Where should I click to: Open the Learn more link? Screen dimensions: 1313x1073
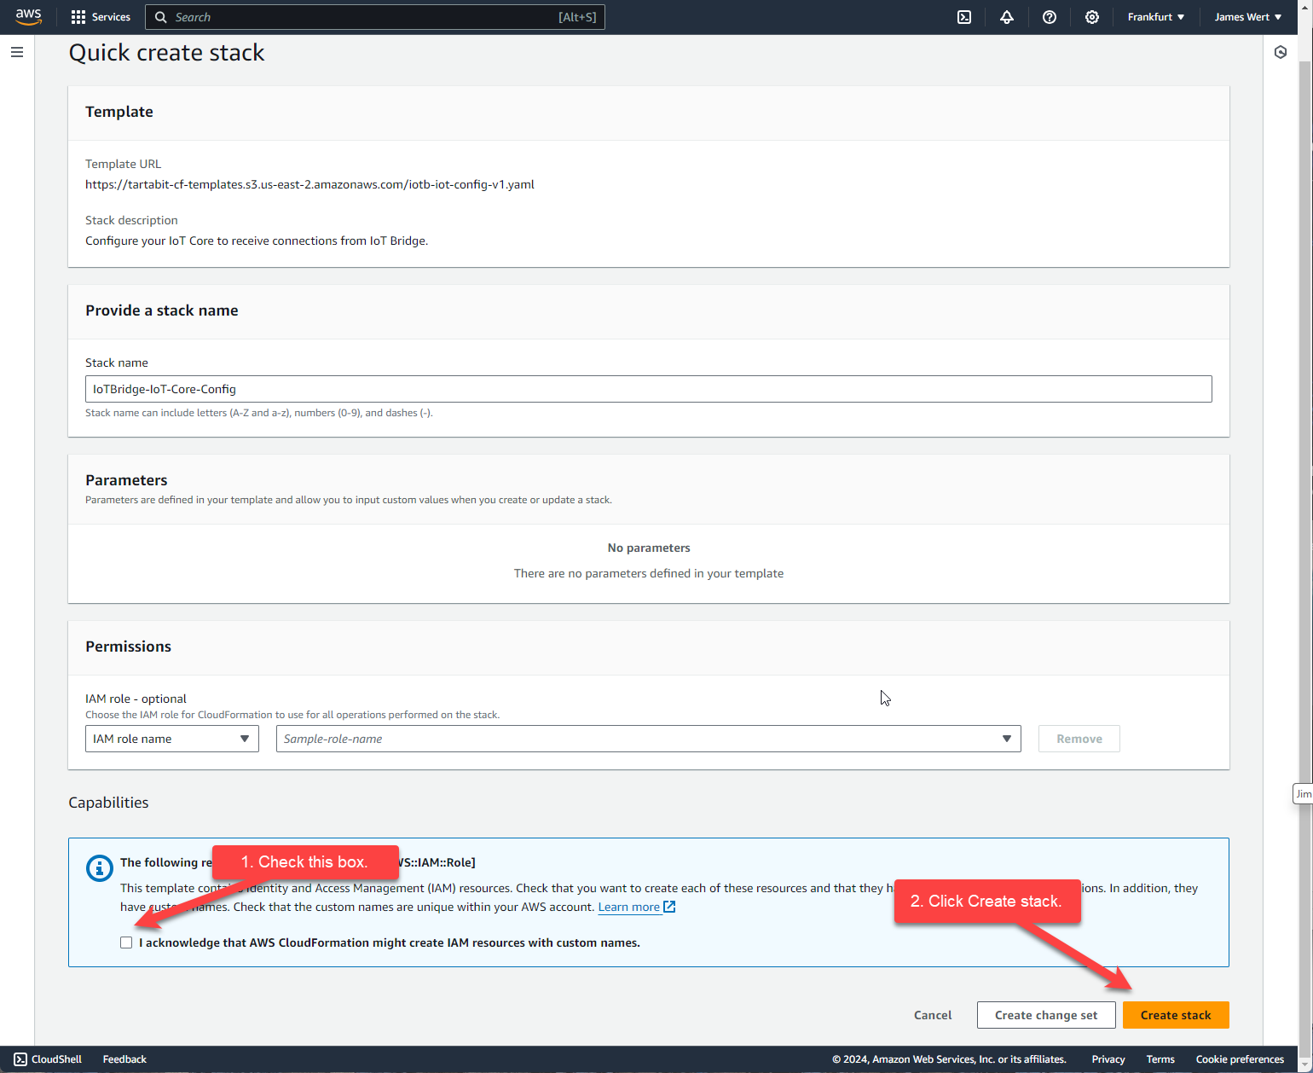click(x=629, y=907)
